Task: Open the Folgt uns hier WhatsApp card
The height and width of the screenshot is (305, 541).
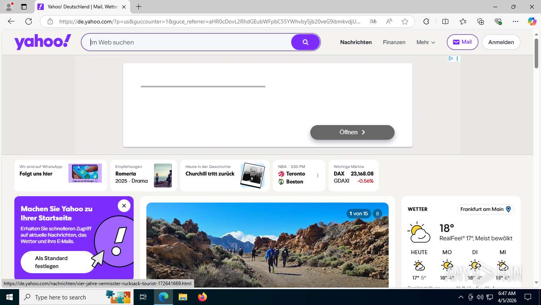Action: pos(60,176)
